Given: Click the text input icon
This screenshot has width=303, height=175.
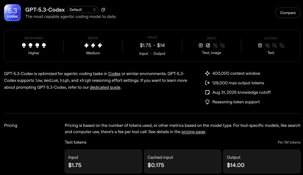Looking at the screenshot, I should pos(201,46).
